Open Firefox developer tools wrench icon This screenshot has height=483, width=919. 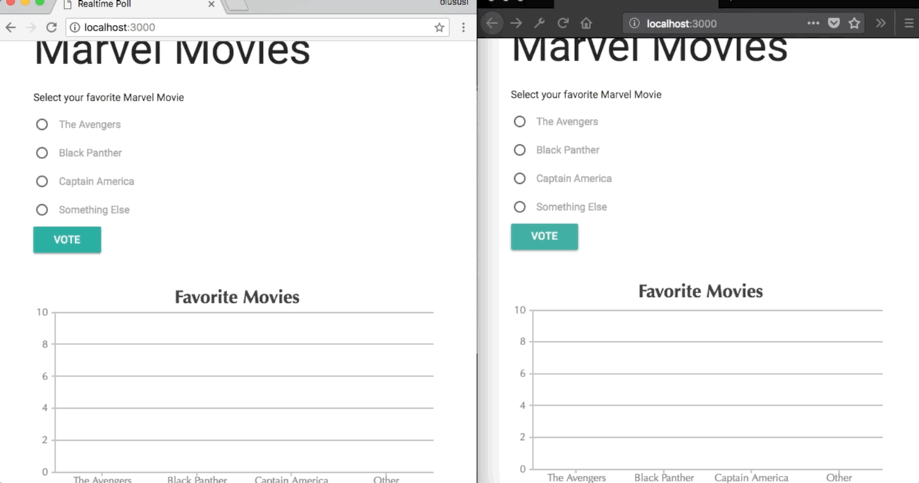tap(540, 23)
